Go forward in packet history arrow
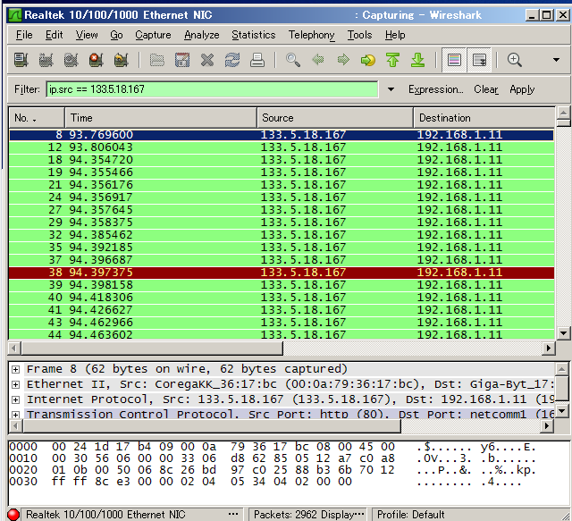Viewport: 572px width, 521px height. 343,60
